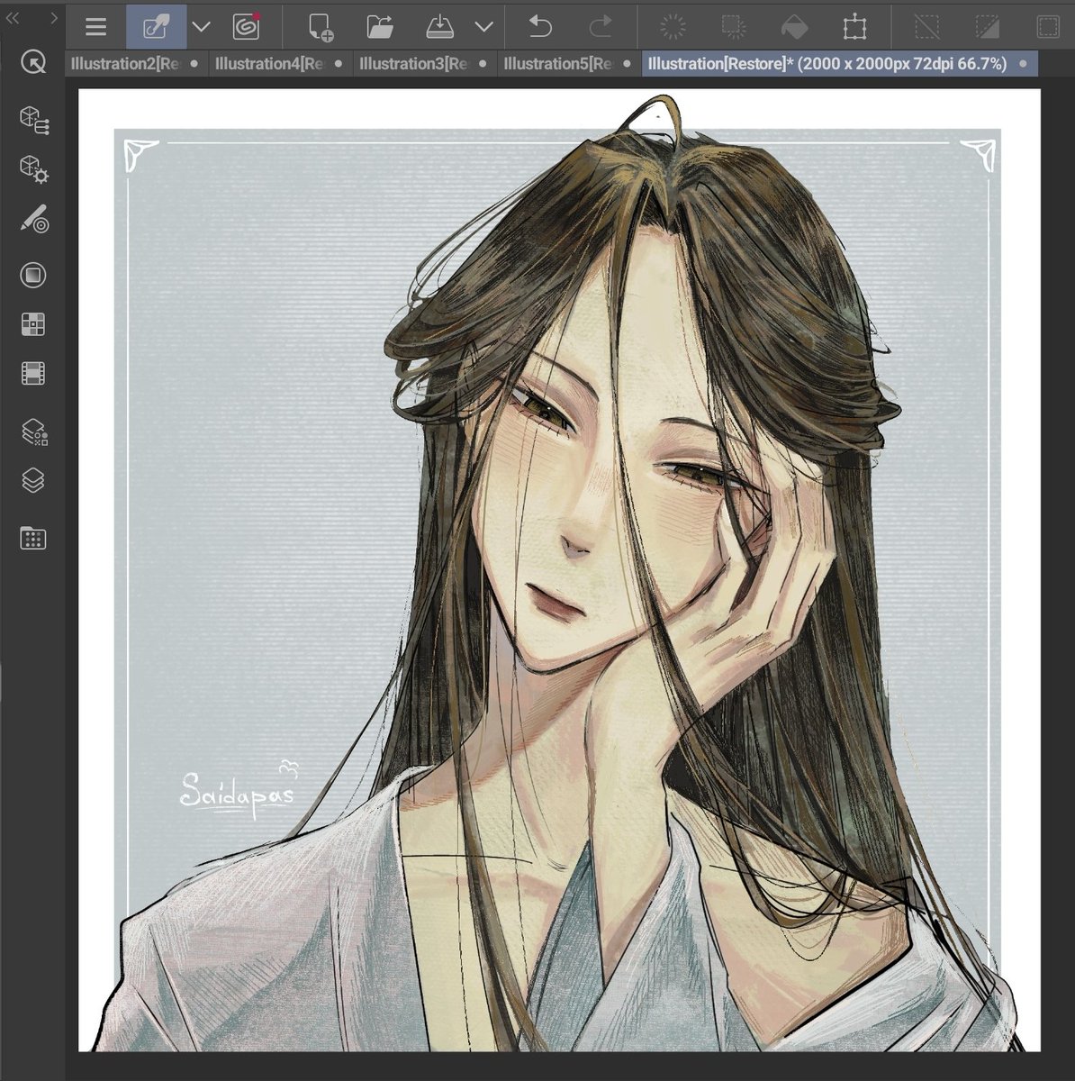1075x1081 pixels.
Task: Open the color set palette grid icon
Action: coord(33,323)
